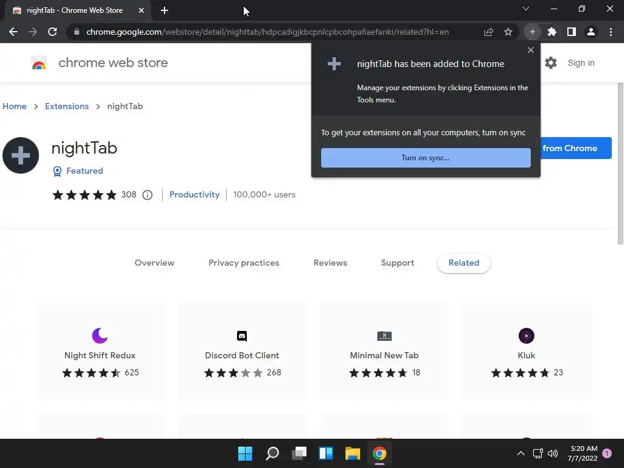Open the volume speaker tray icon
The height and width of the screenshot is (468, 624).
(x=552, y=453)
